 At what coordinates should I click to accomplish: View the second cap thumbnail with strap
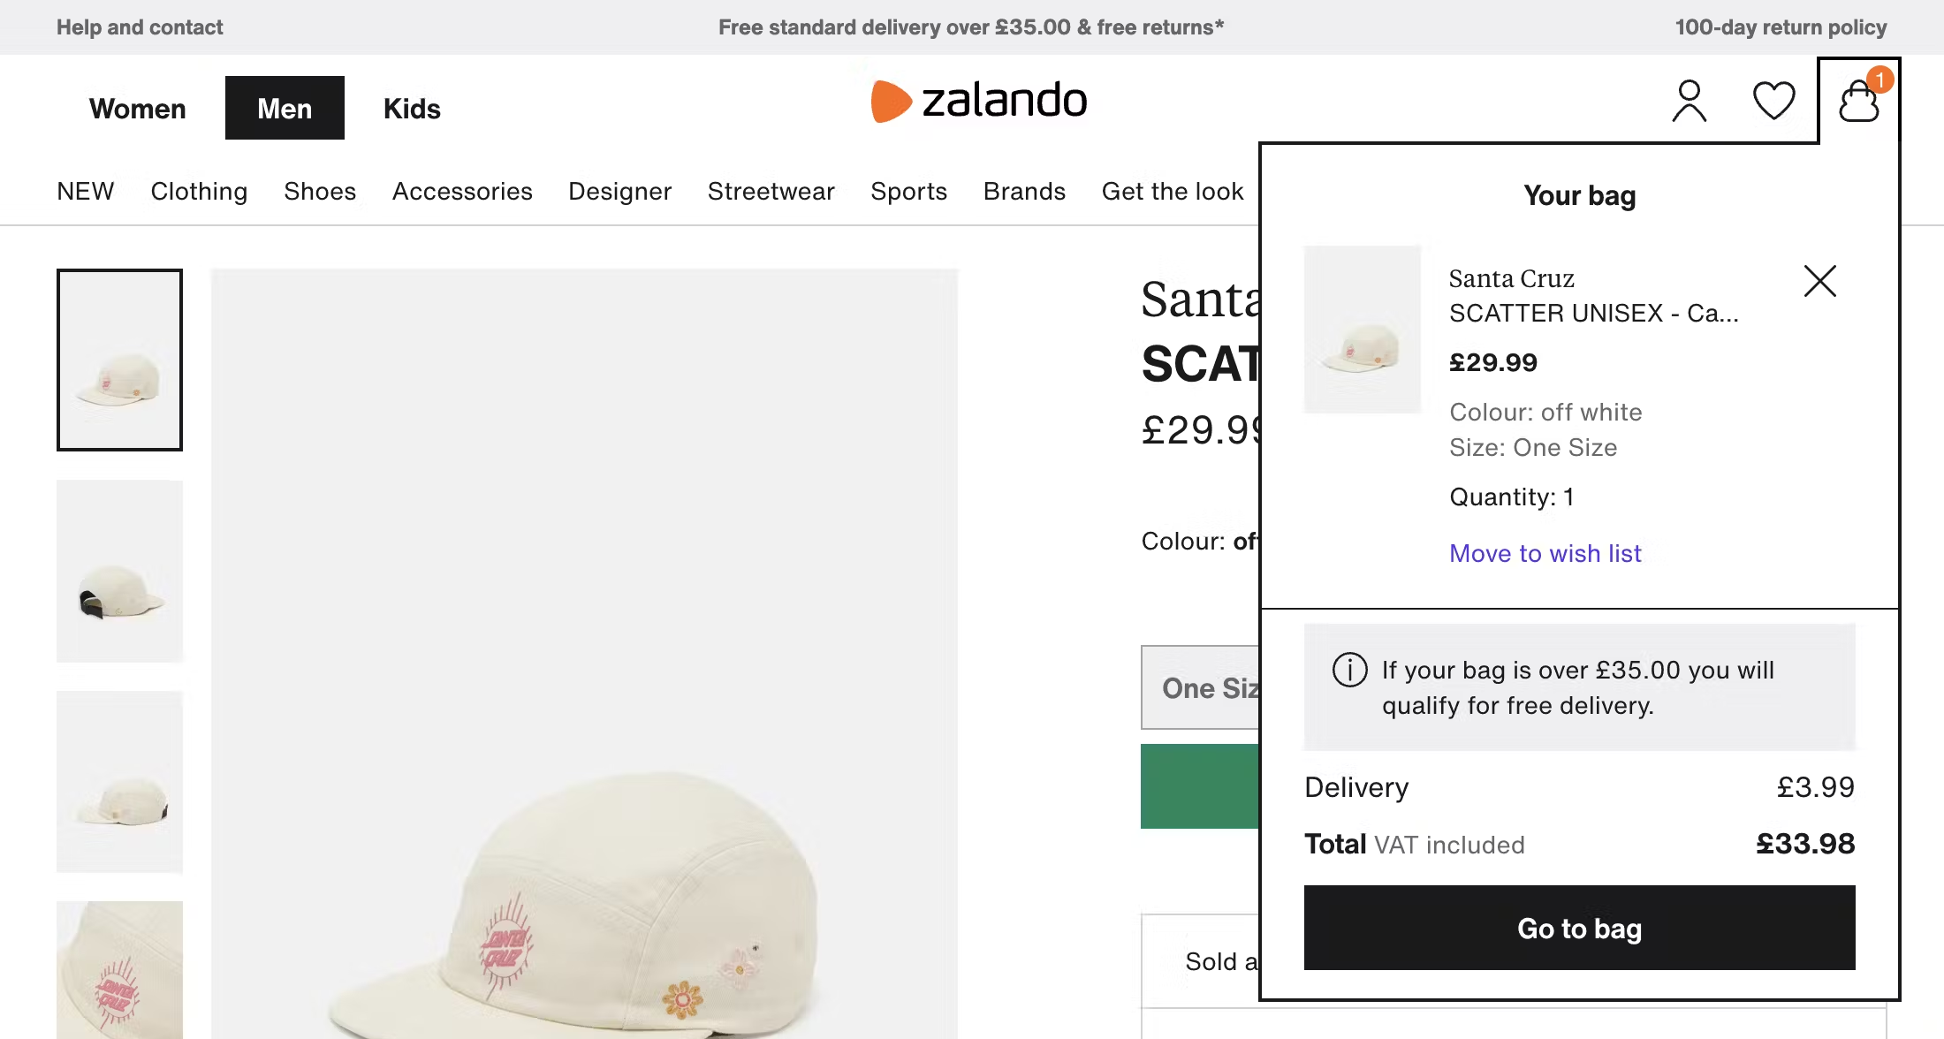pos(119,571)
